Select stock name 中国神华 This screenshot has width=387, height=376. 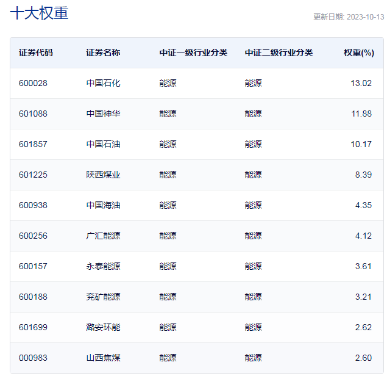103,114
